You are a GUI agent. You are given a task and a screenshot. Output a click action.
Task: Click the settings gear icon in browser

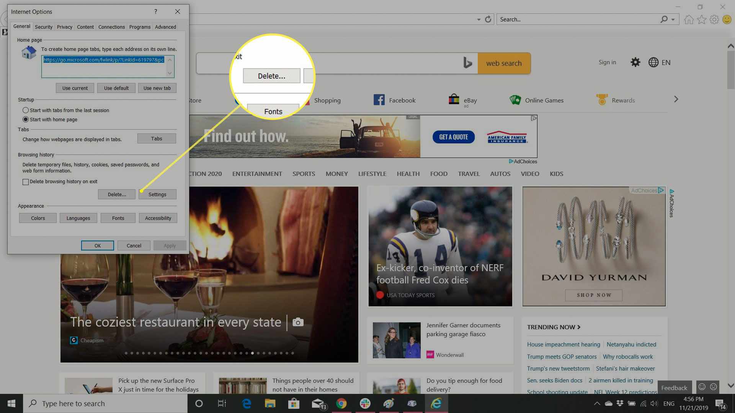[x=715, y=20]
